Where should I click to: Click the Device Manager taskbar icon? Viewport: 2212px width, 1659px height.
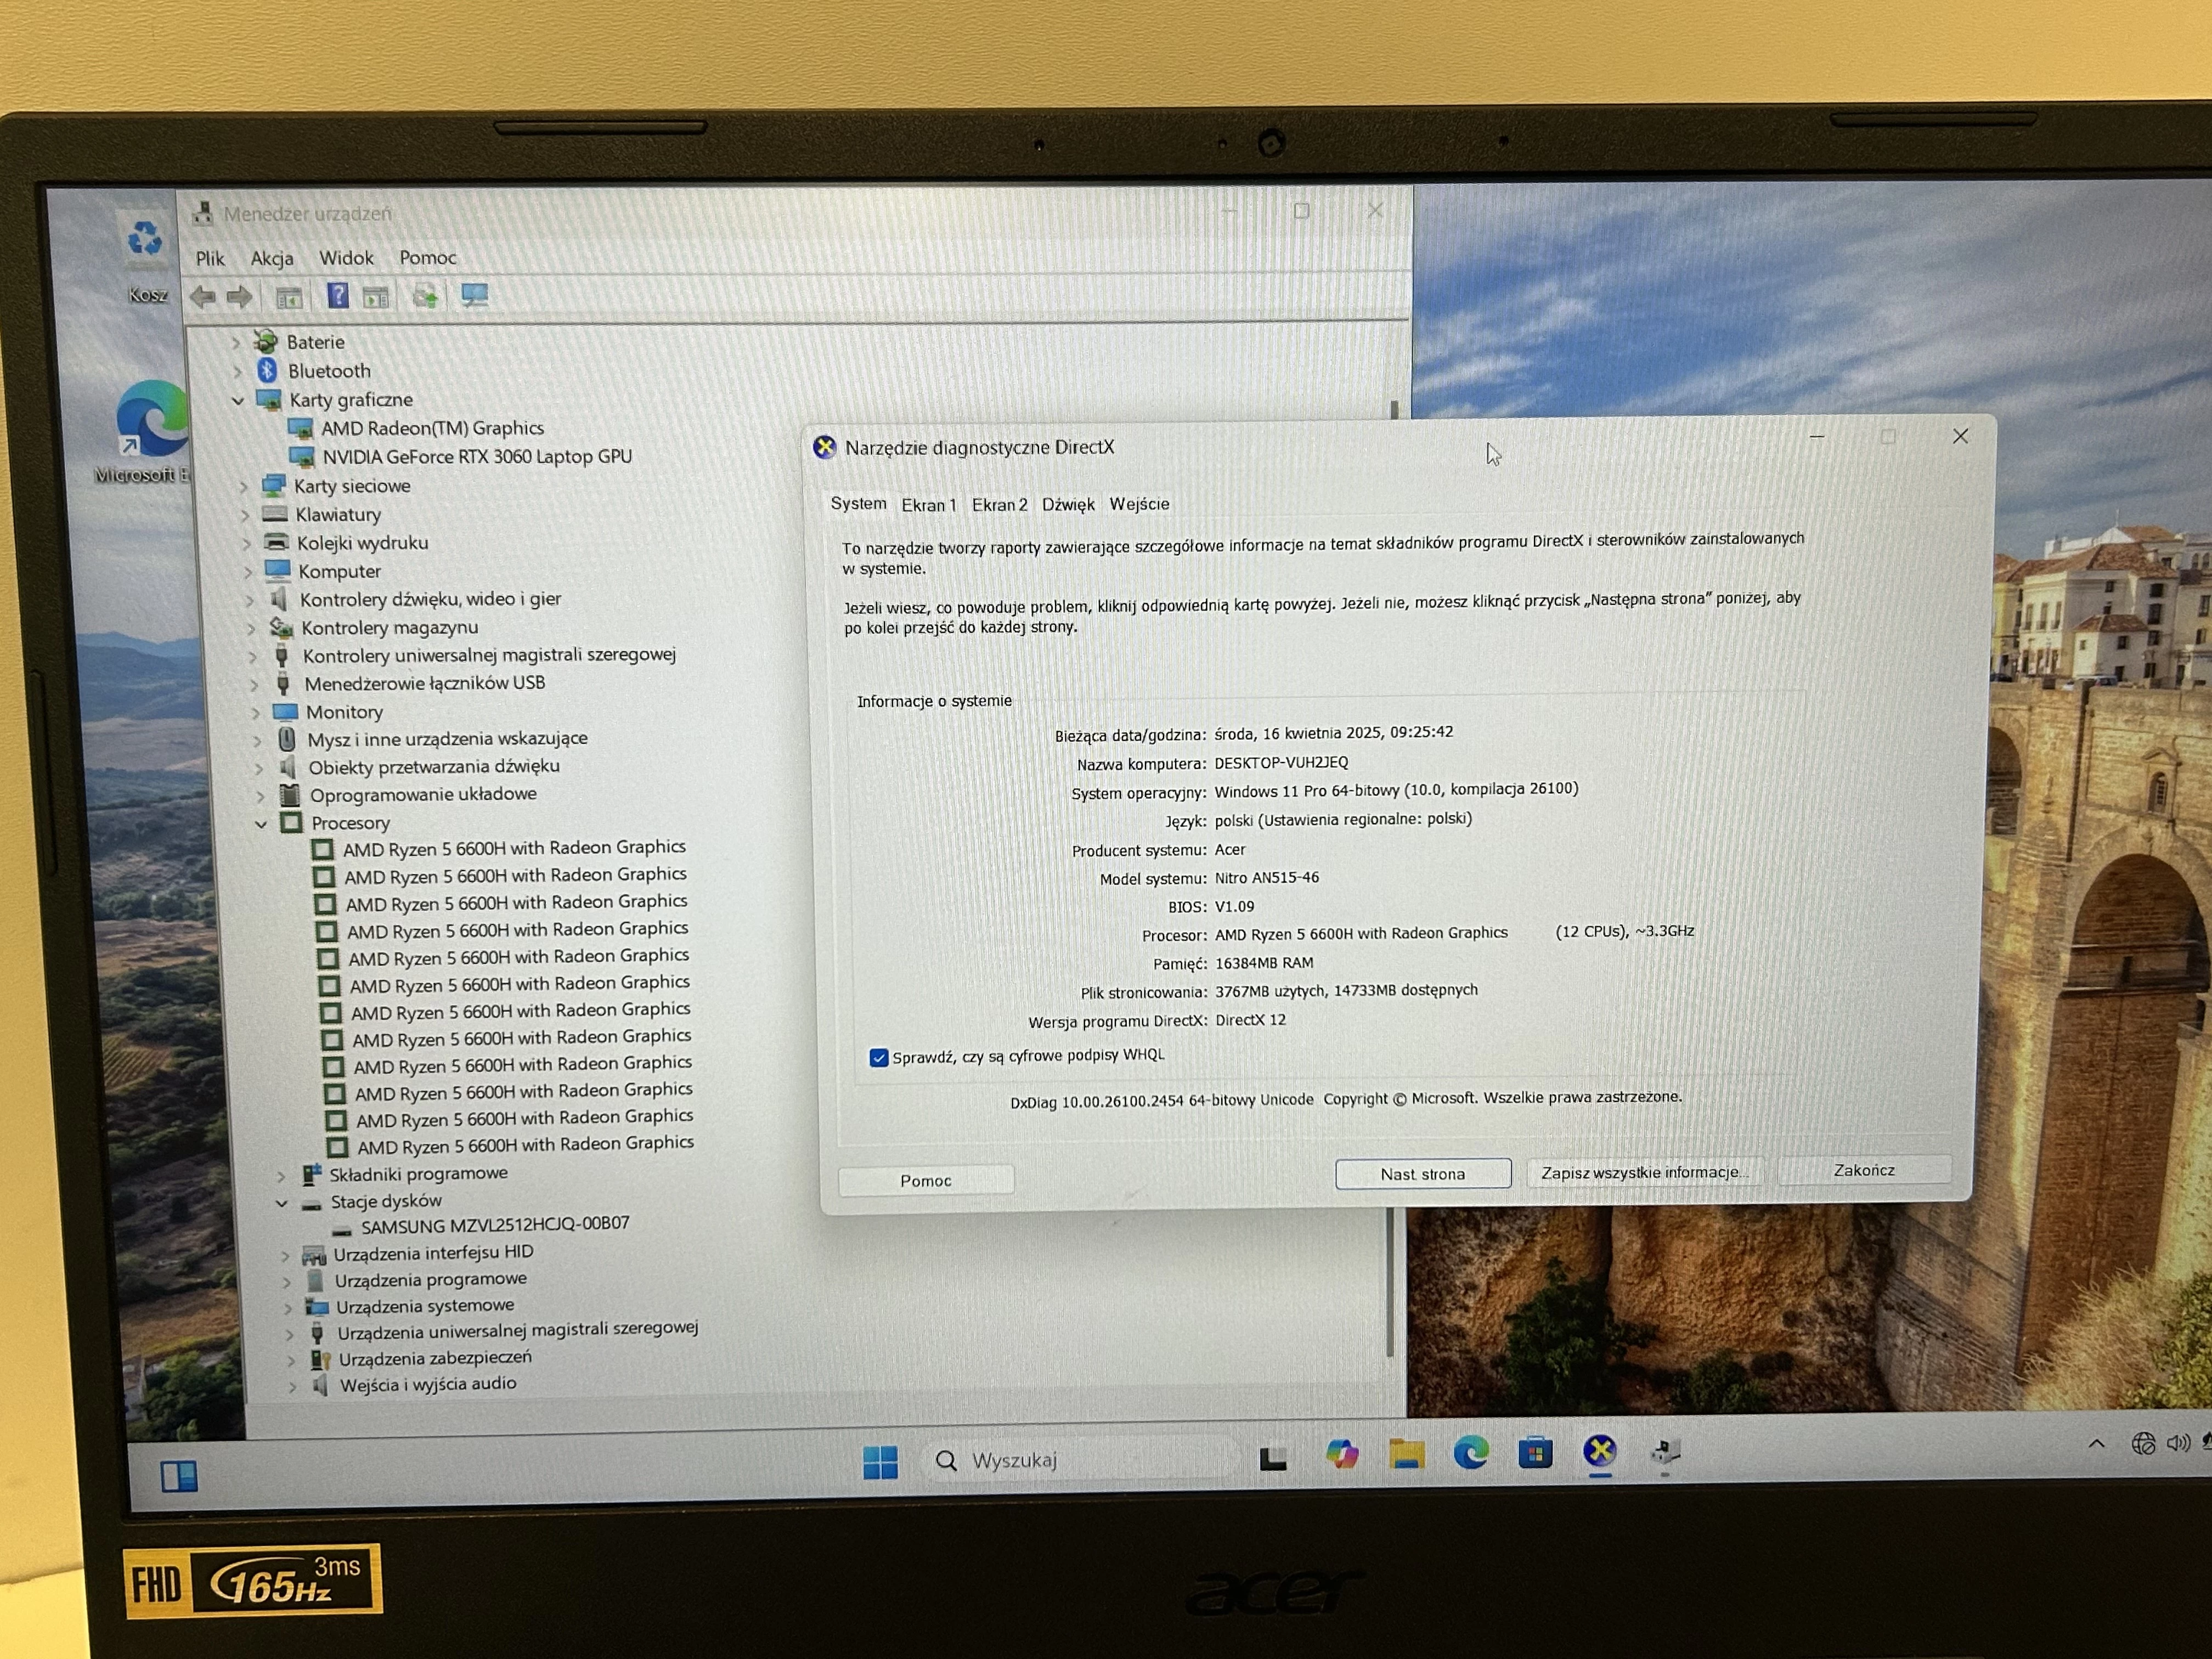1665,1451
